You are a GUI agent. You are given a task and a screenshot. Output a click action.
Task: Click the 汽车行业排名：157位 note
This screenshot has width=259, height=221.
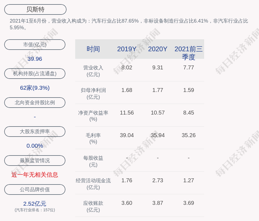[35, 210]
